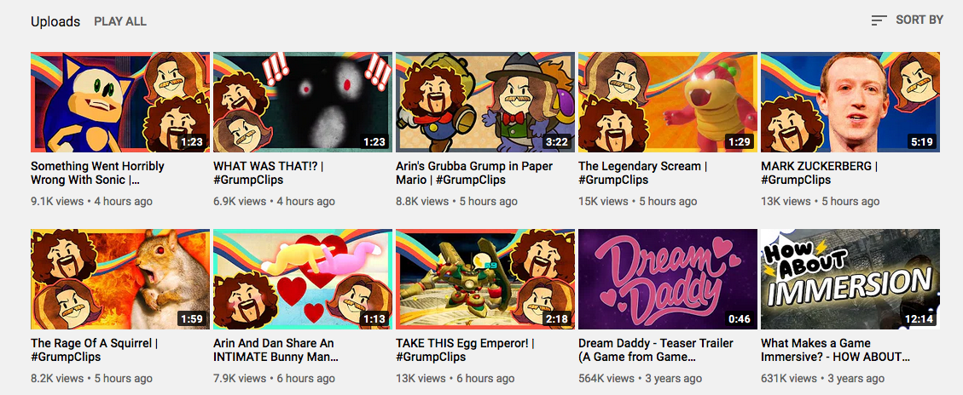Click title Arin And Dan Share An INTIMATE Bunny Man

pyautogui.click(x=276, y=350)
